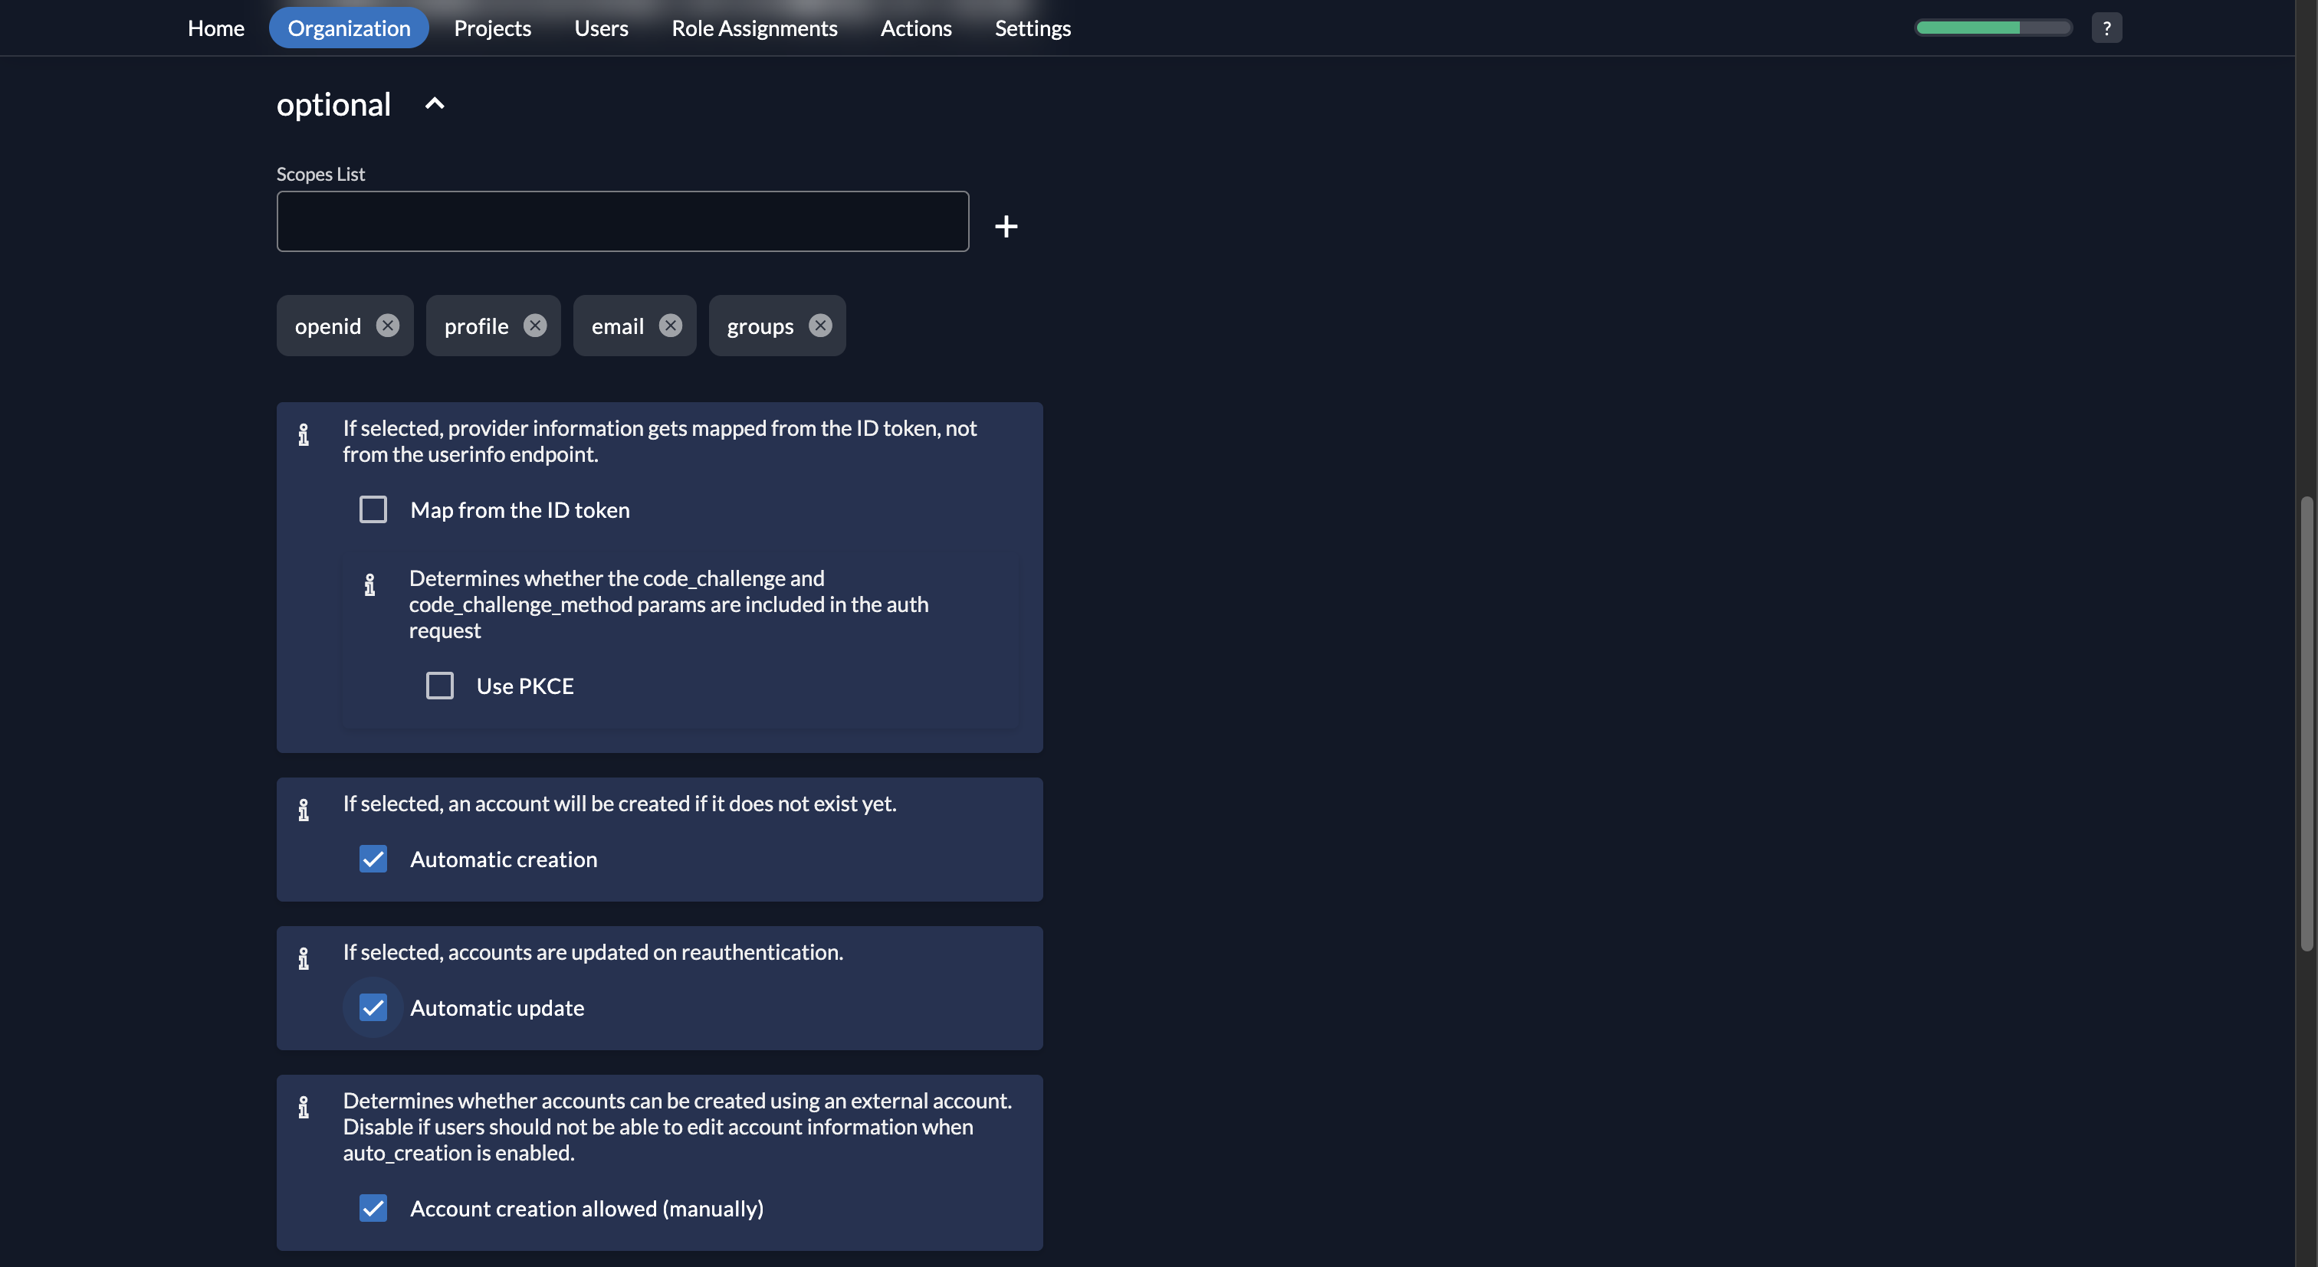Click info icon beside ID token description
Screen dimensions: 2318x1267
tap(304, 435)
